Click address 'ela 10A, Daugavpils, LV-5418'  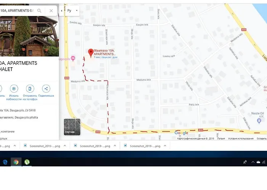click(18, 110)
